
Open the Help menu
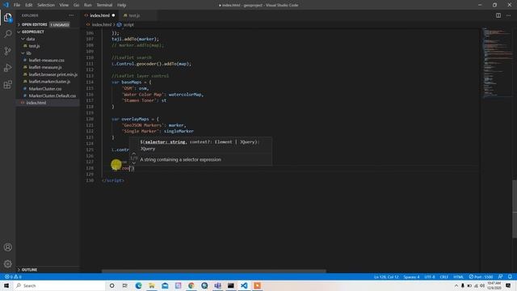click(121, 5)
